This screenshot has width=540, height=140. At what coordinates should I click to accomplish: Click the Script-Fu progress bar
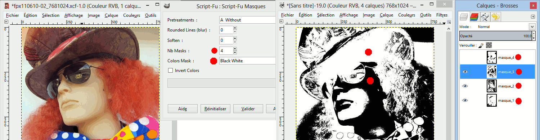pyautogui.click(x=221, y=83)
